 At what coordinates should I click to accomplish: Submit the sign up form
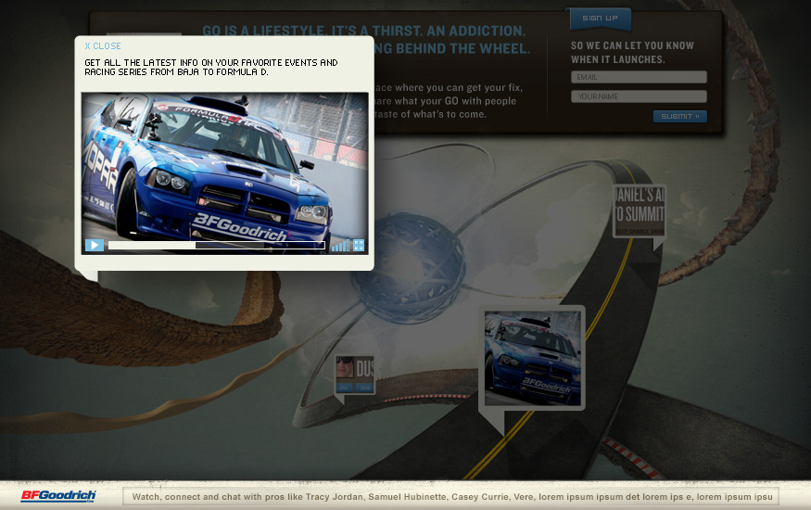(679, 117)
